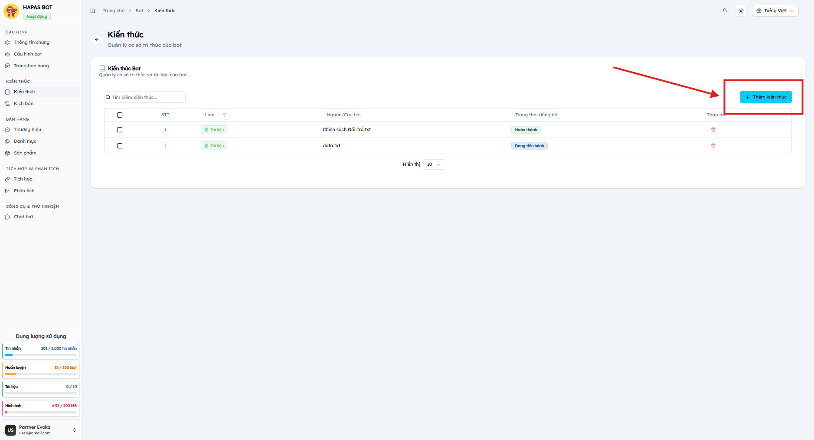Open Kịch bản in sidebar

41,104
